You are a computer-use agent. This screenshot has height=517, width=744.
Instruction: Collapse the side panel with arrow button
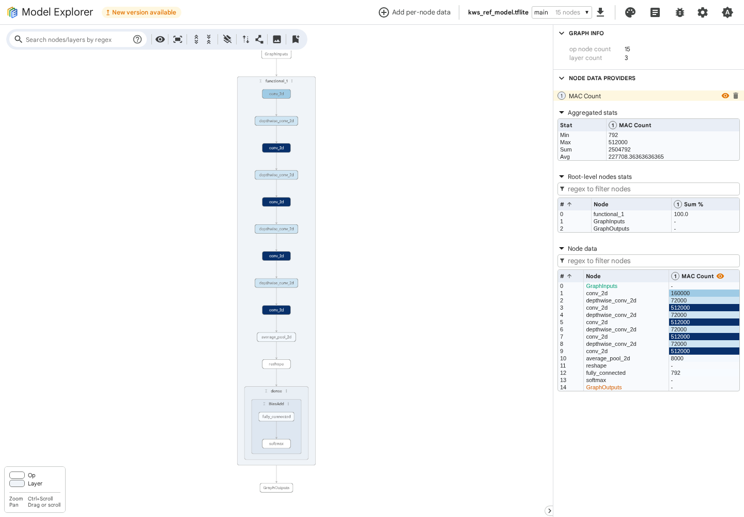(x=549, y=511)
